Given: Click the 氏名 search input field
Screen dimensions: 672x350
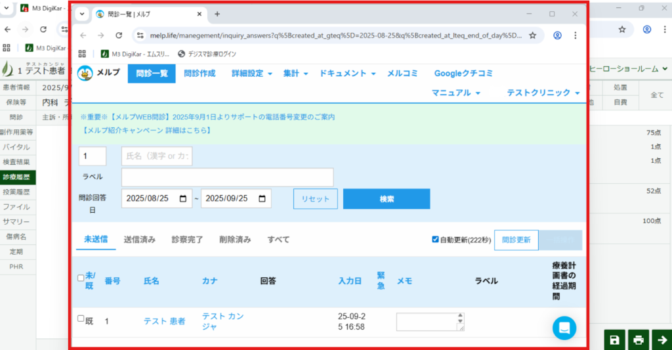Looking at the screenshot, I should (x=157, y=156).
